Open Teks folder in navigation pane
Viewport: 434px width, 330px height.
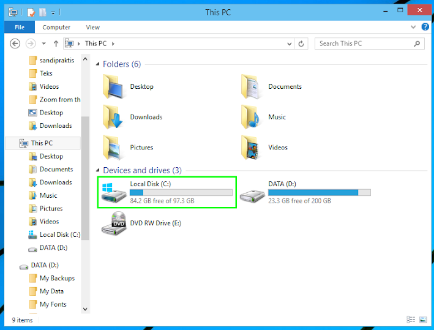tap(40, 73)
